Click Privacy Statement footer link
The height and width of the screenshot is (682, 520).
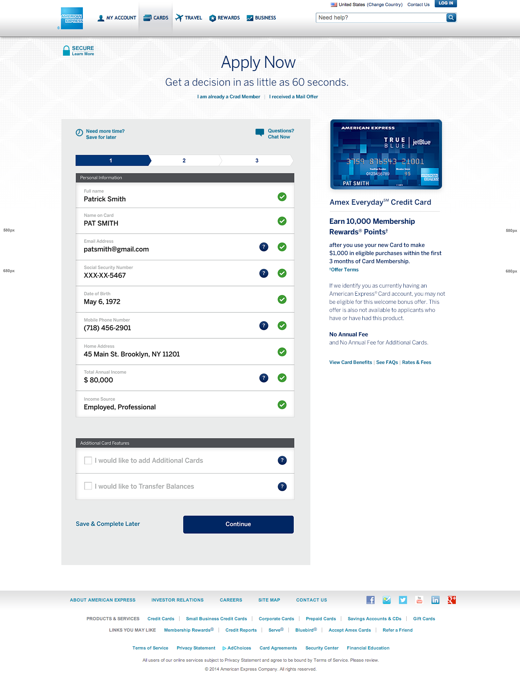click(x=196, y=648)
